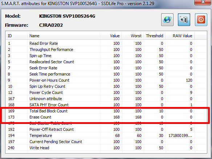This screenshot has width=212, height=159.
Task: Click the Worst column header
Action: point(132,36)
